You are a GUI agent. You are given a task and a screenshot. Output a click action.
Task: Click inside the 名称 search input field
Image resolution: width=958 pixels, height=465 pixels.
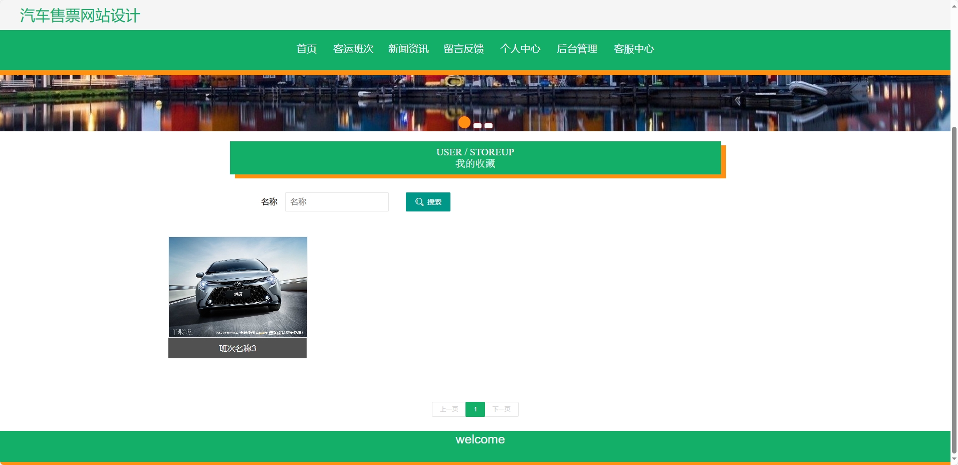tap(336, 201)
